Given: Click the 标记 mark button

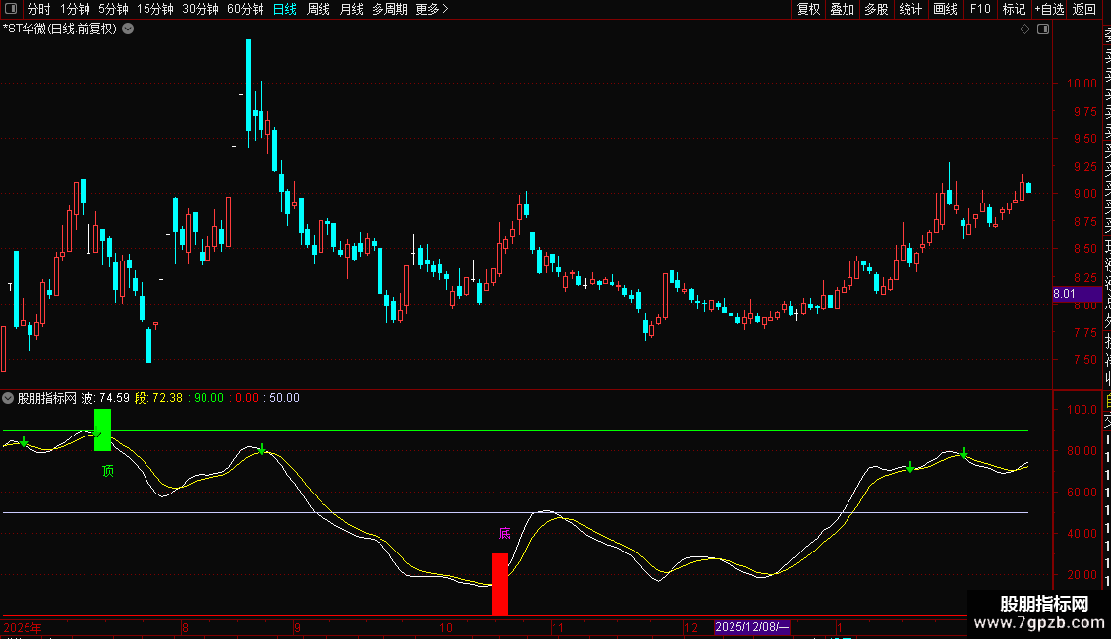Looking at the screenshot, I should click(x=1014, y=10).
